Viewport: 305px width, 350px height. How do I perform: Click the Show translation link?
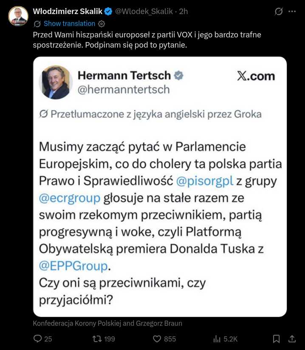tap(69, 24)
